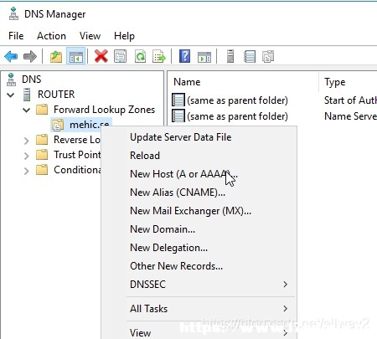Image resolution: width=377 pixels, height=339 pixels.
Task: Click the Up One Level folder icon
Action: (56, 56)
